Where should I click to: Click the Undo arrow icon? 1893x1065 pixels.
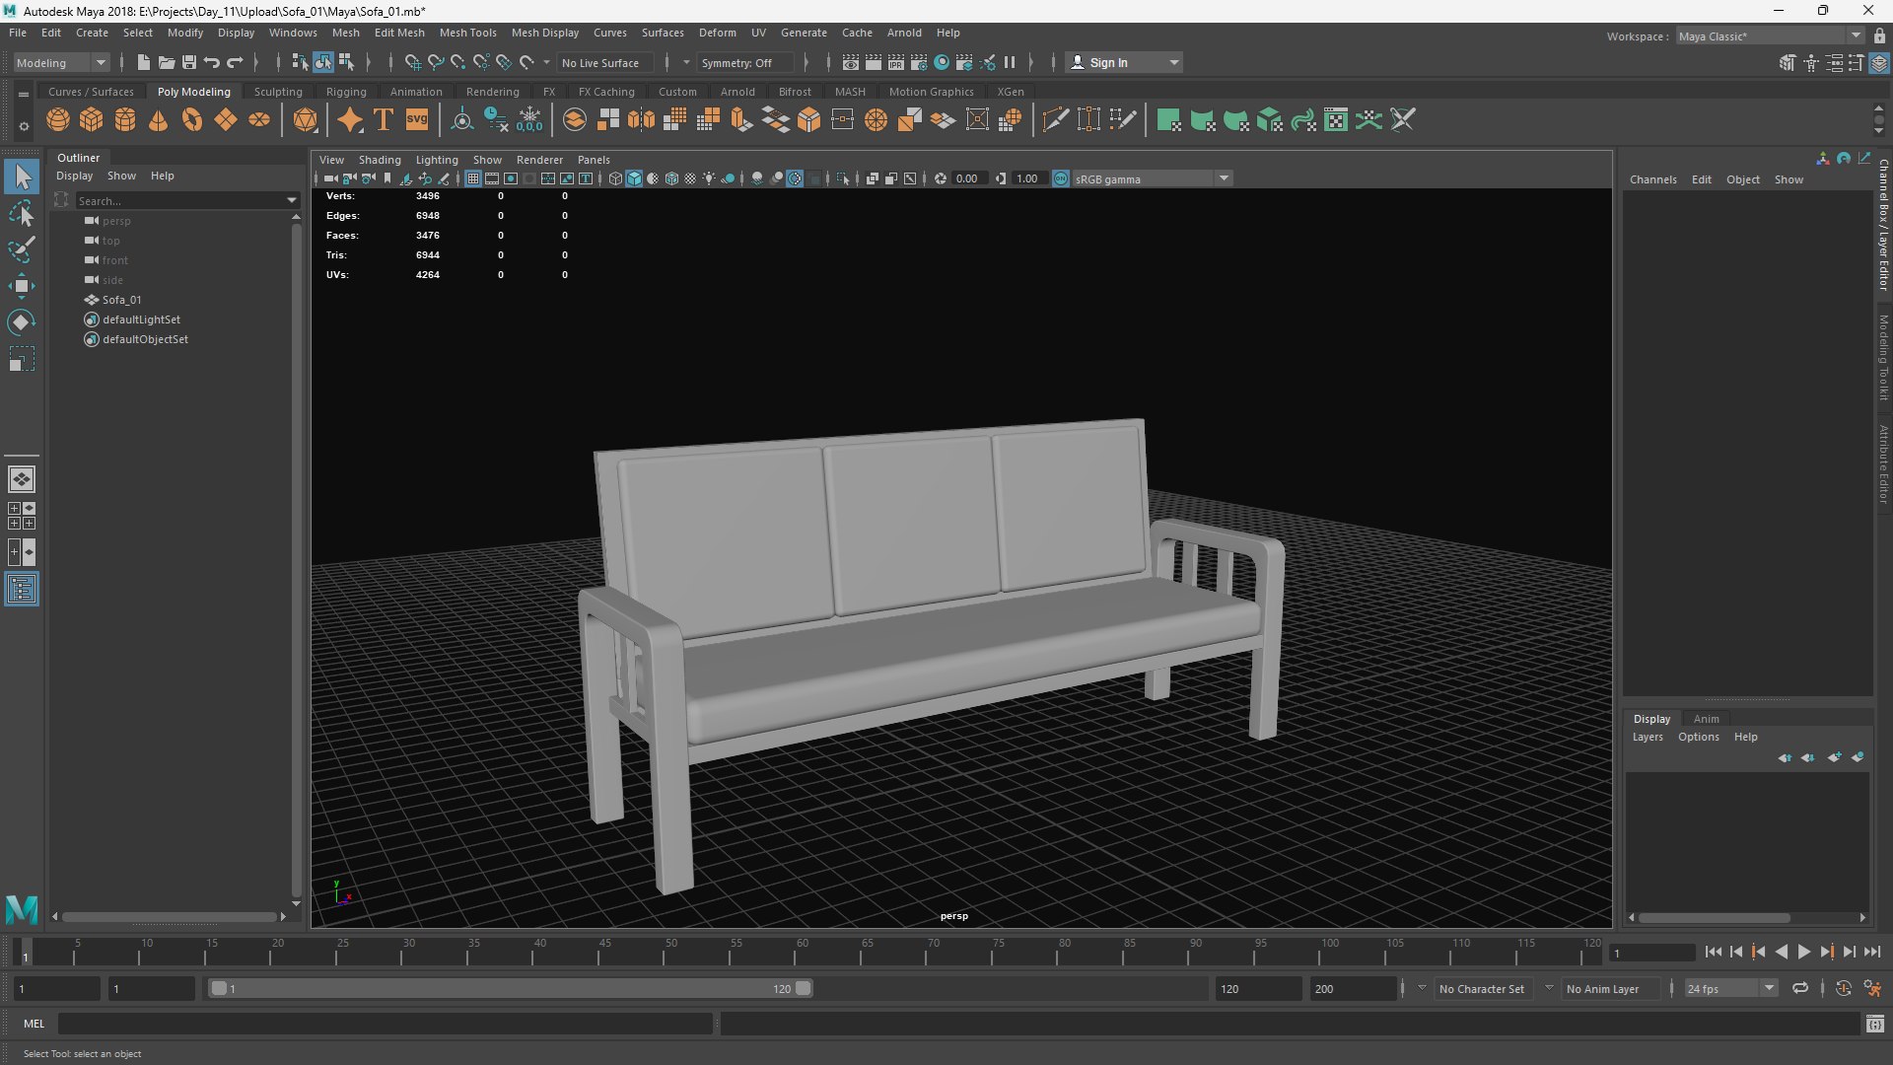tap(212, 62)
